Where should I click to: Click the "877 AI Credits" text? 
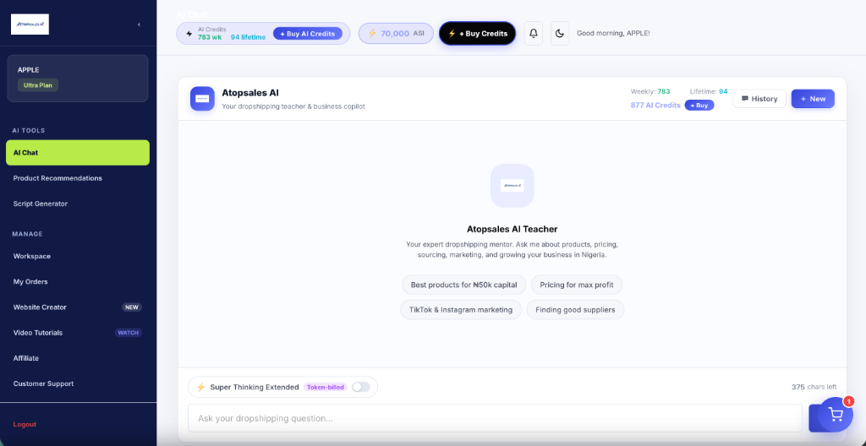tap(655, 105)
